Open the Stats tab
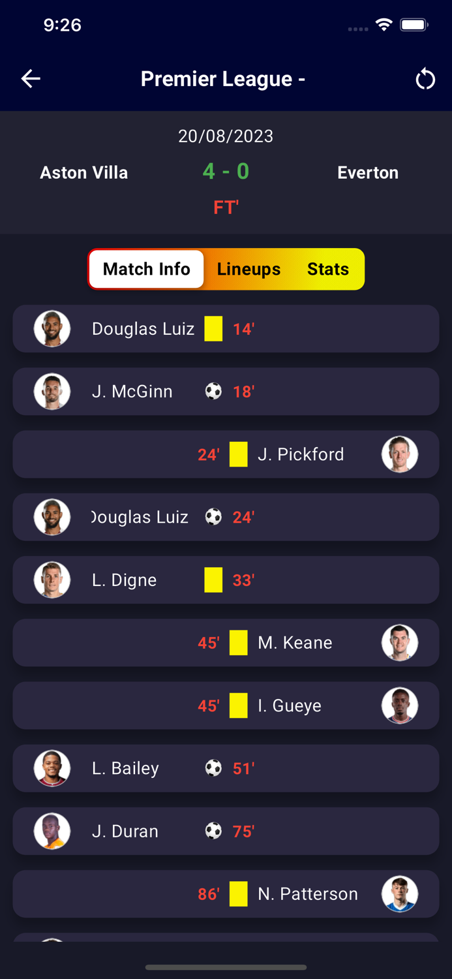Screen dimensions: 452x979 point(328,269)
